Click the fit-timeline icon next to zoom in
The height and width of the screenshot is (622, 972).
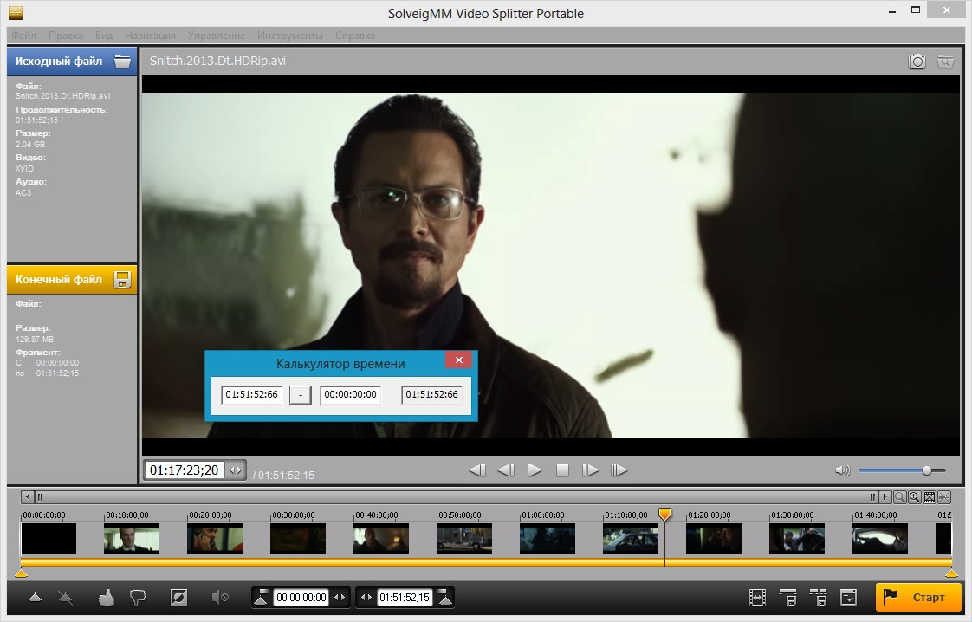pyautogui.click(x=930, y=497)
